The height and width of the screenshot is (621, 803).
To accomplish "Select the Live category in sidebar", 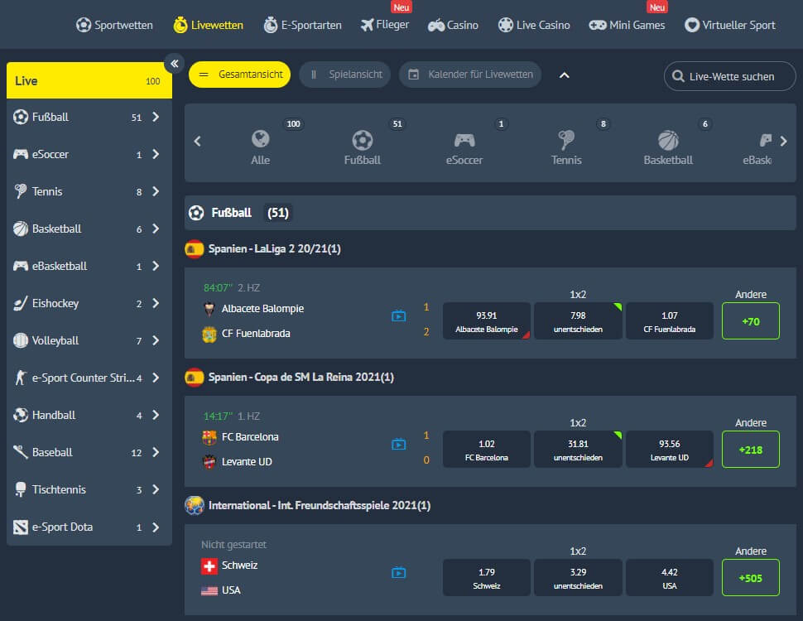I will (x=89, y=80).
